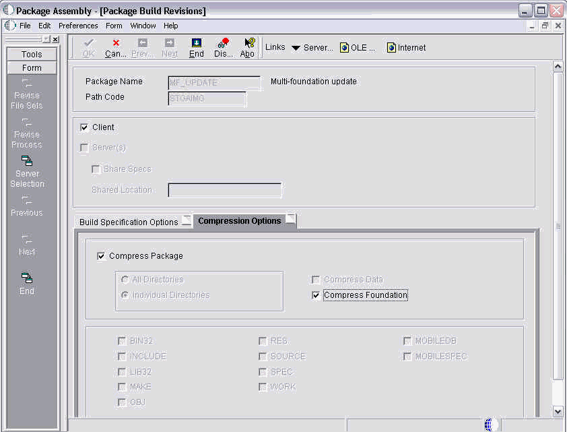This screenshot has width=567, height=432.
Task: Select the All Directories radio button
Action: click(125, 280)
